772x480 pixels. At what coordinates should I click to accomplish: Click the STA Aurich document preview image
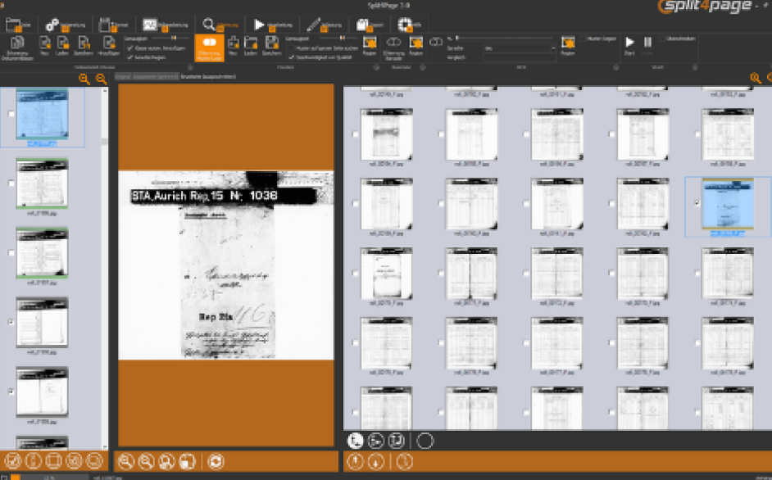[226, 265]
